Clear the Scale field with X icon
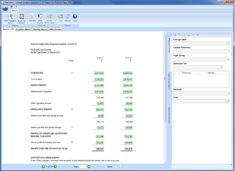235x171 pixels. [228, 101]
